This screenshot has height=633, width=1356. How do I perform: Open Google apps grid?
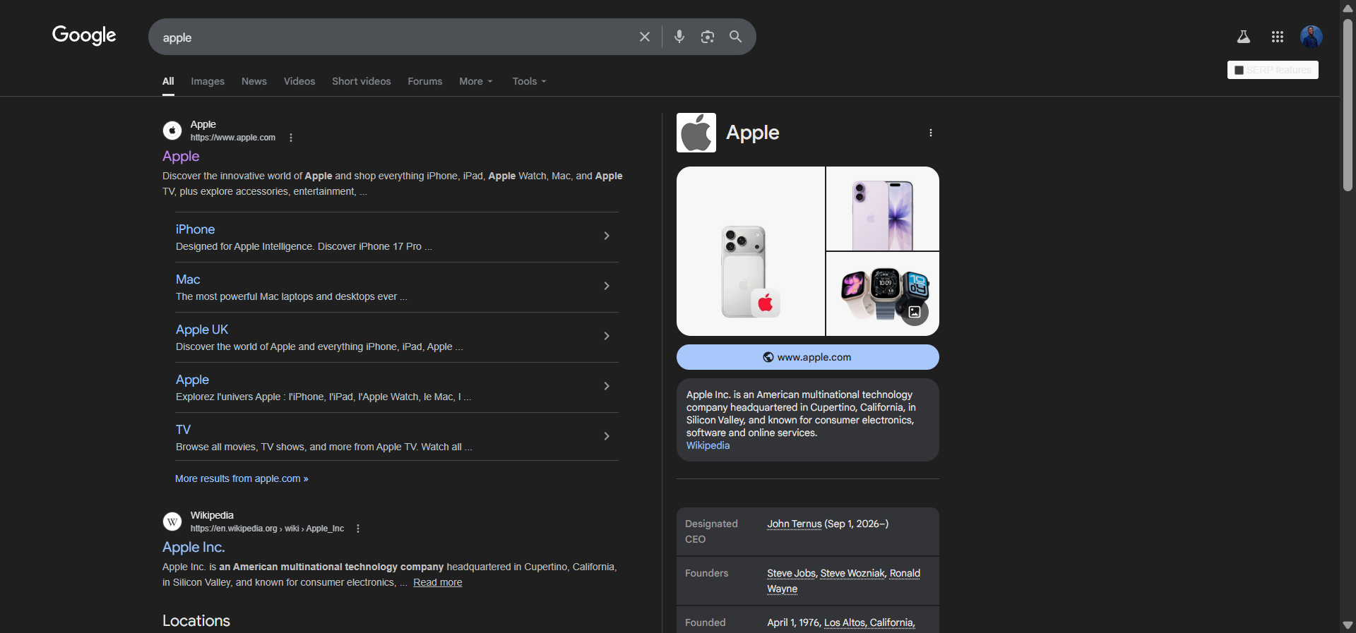tap(1278, 37)
